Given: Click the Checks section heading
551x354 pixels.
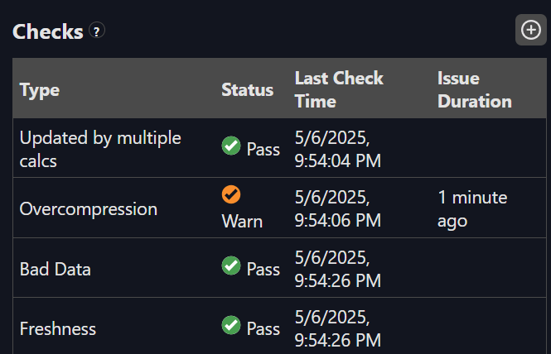Looking at the screenshot, I should (x=48, y=31).
